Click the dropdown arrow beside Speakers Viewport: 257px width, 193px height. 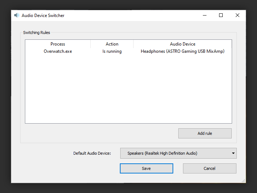233,153
